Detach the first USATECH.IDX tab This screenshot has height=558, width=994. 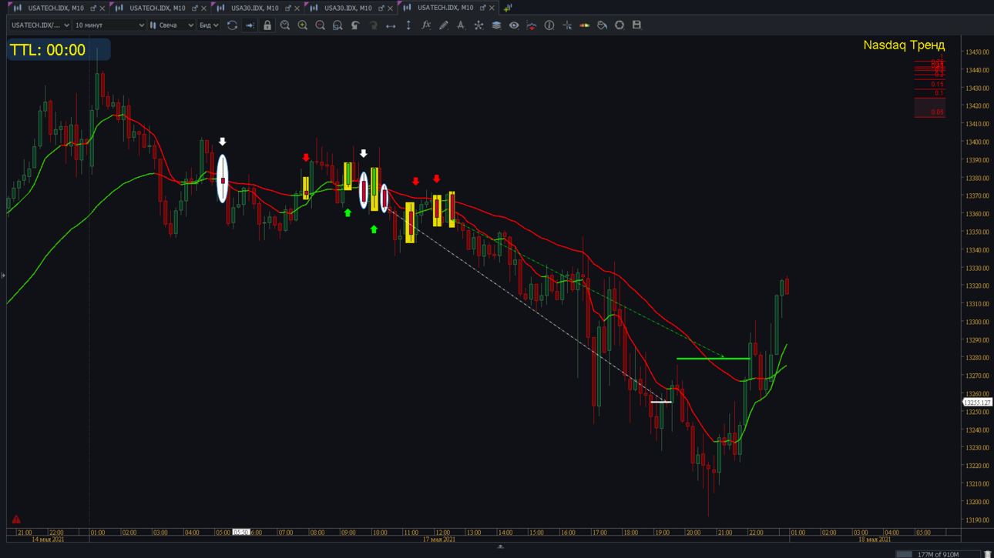[x=93, y=8]
